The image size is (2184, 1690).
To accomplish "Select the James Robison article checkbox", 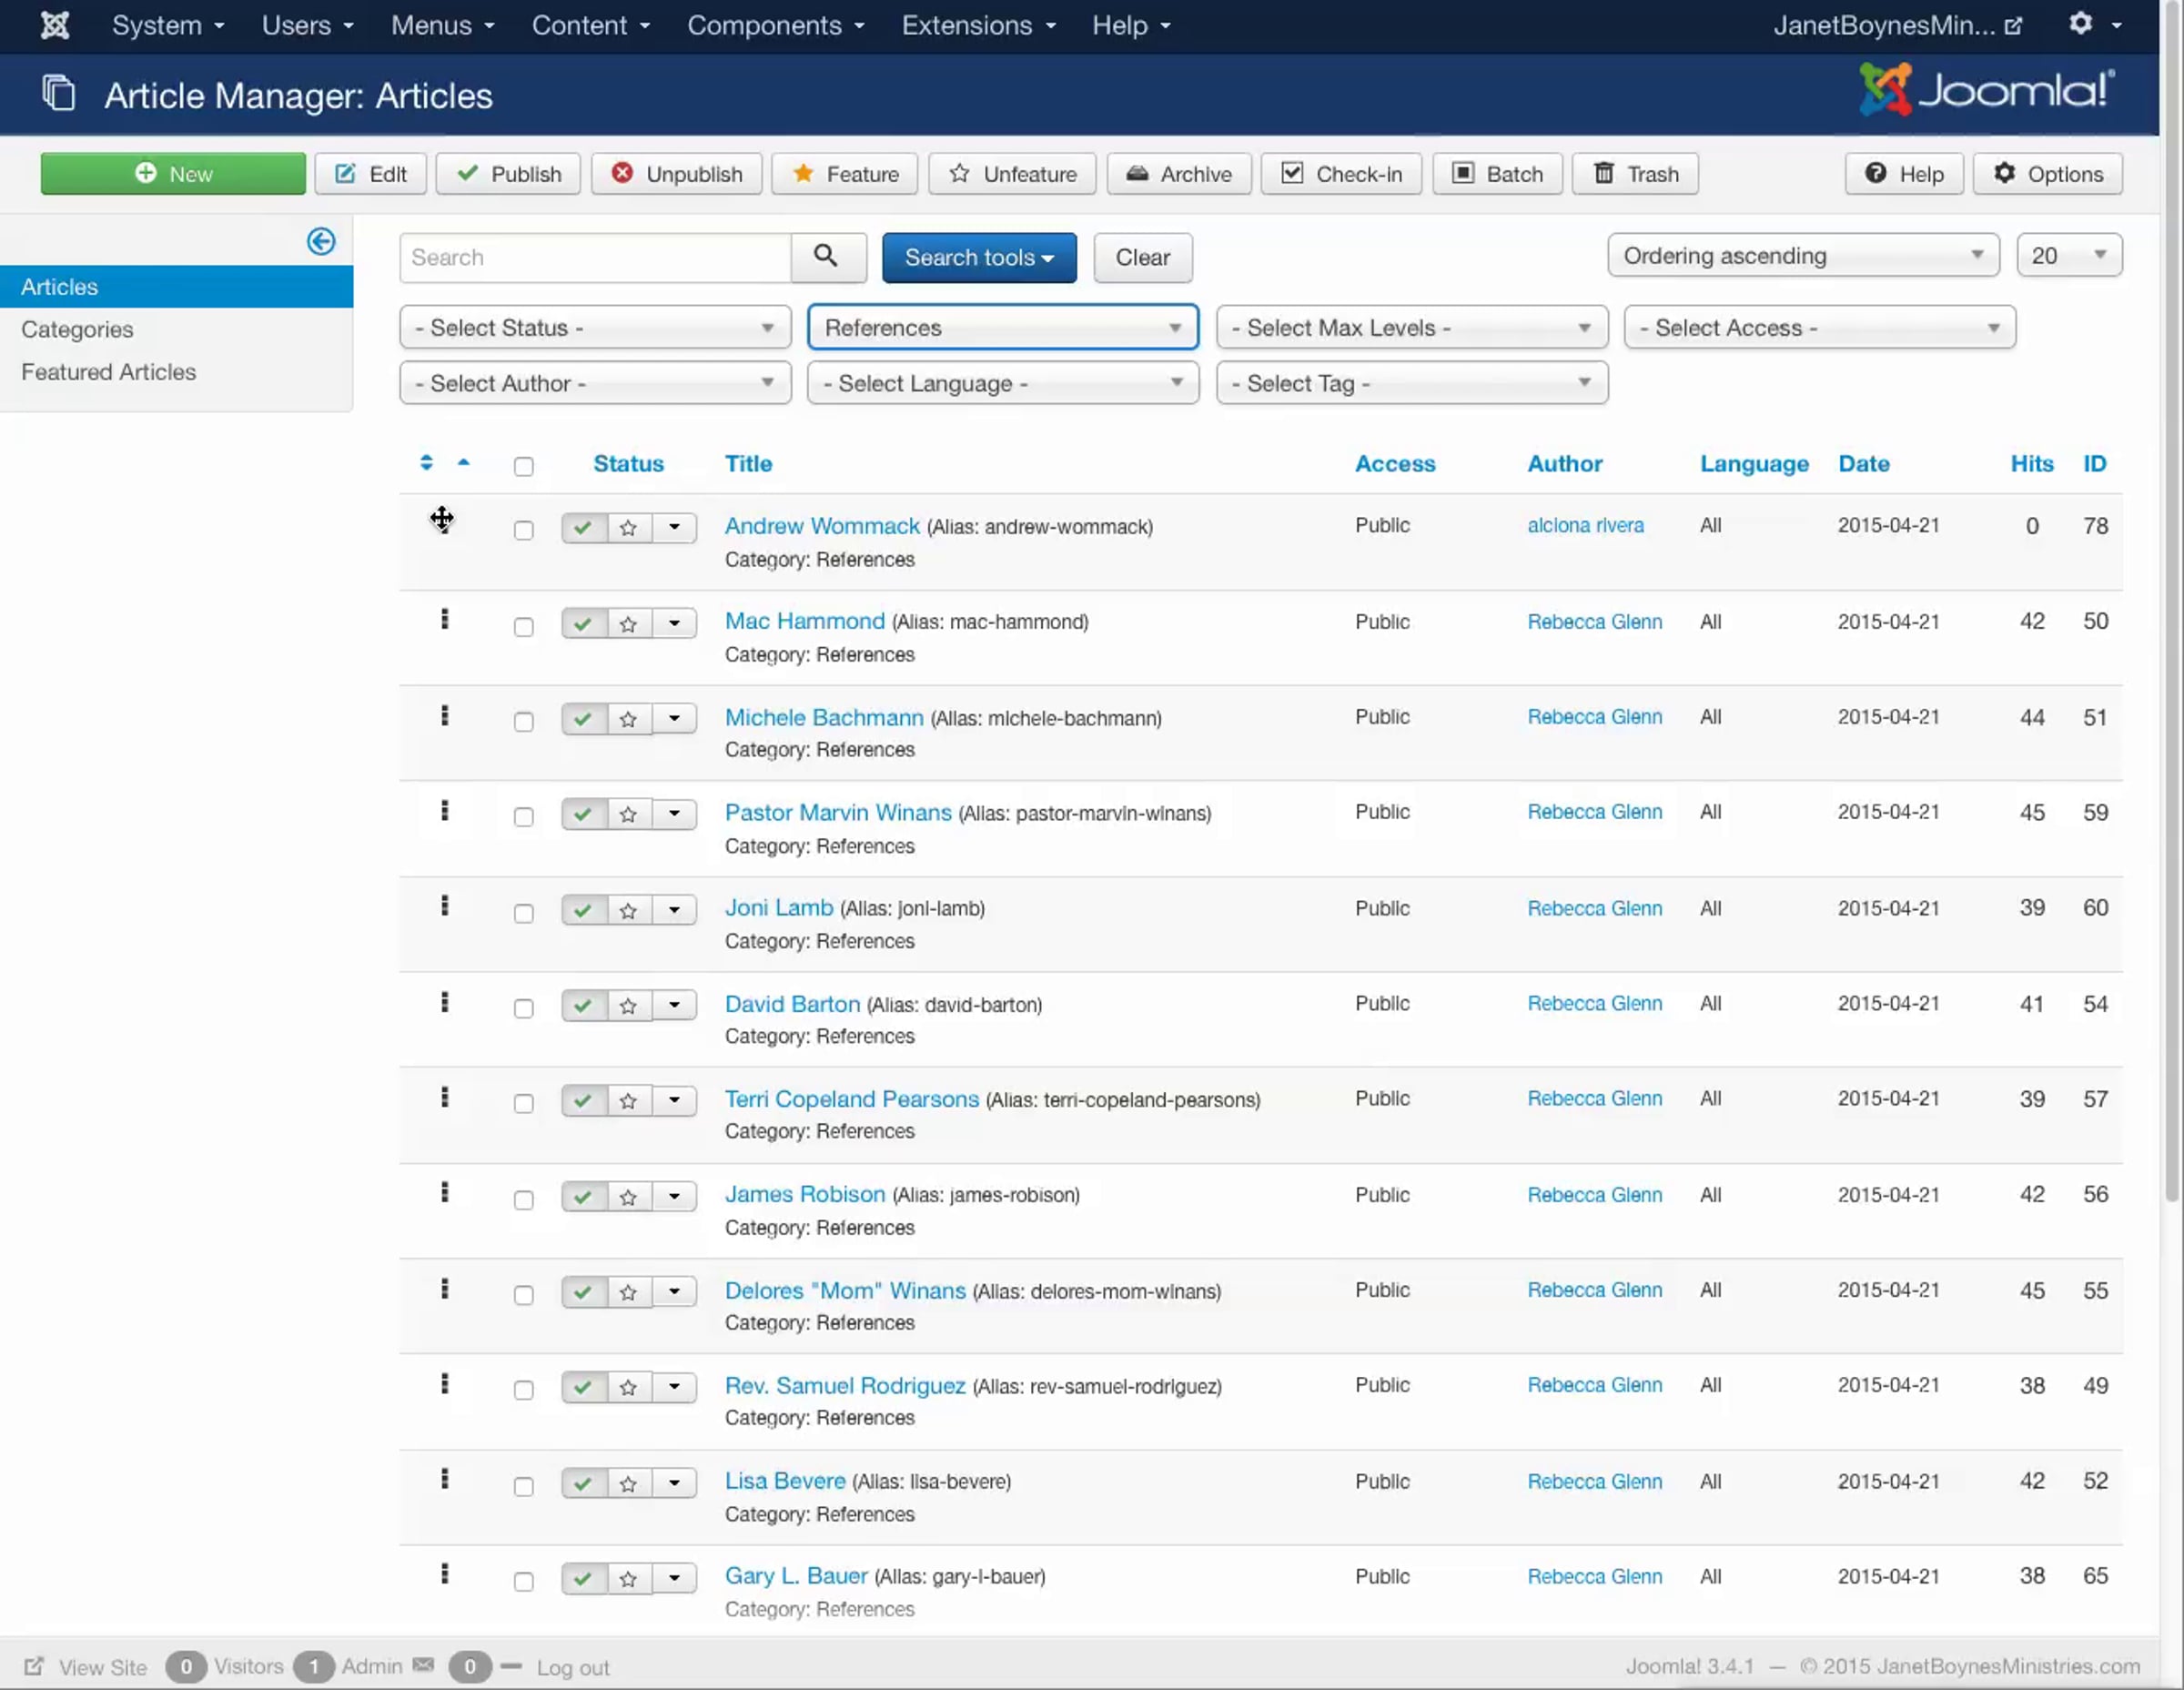I will pos(524,1200).
